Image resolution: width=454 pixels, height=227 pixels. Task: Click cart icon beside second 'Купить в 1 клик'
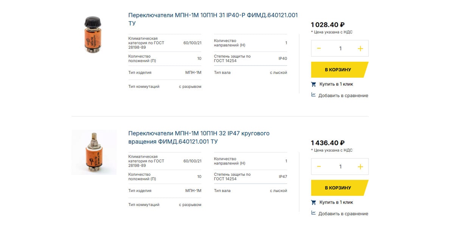(x=314, y=202)
